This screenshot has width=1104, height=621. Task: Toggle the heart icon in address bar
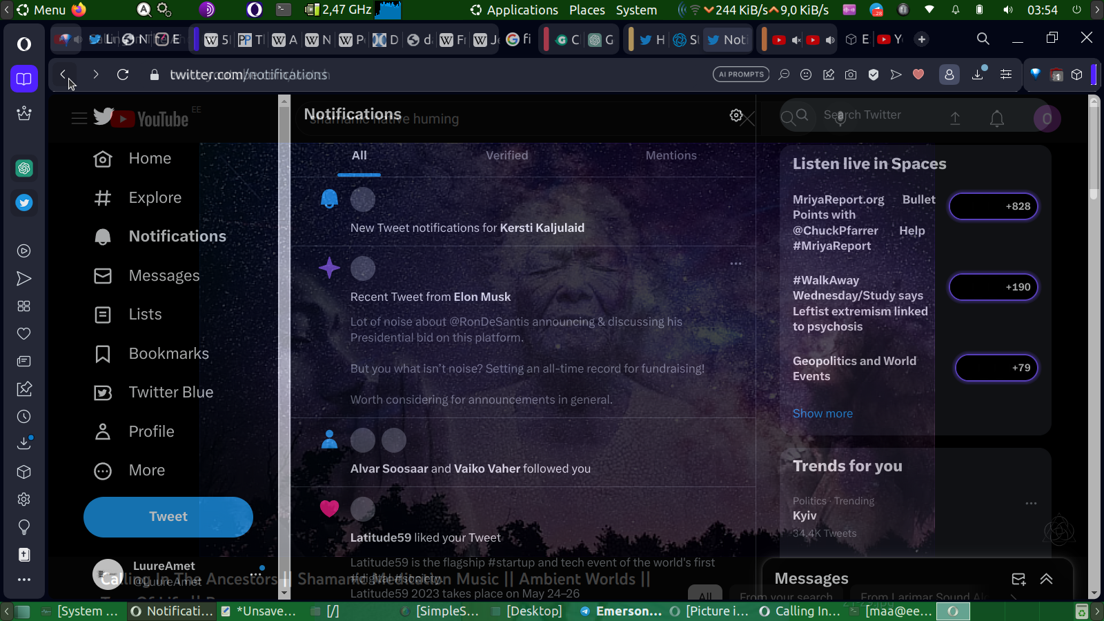tap(918, 75)
